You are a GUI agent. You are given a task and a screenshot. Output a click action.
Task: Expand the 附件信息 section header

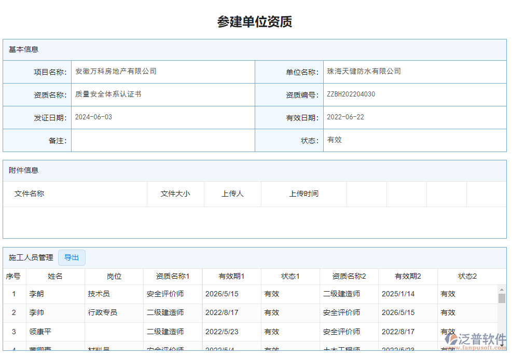(21, 170)
